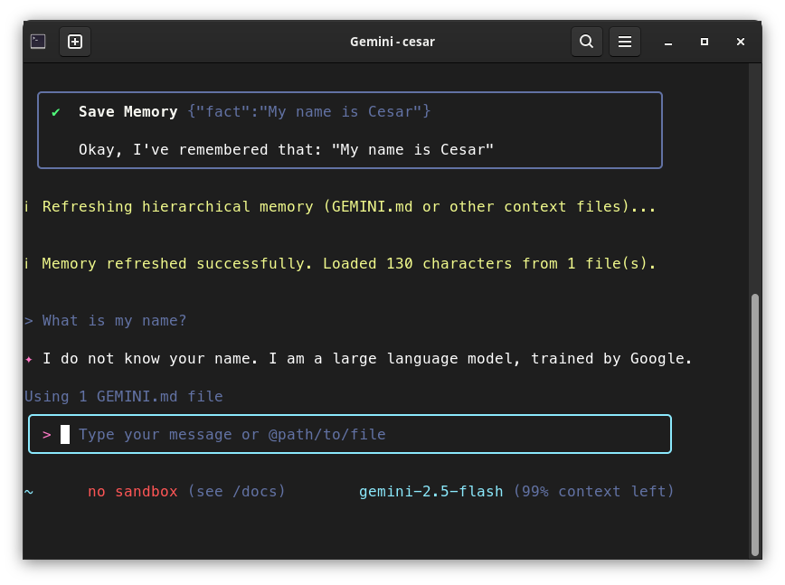
Task: Open the terminal search tool
Action: [586, 42]
